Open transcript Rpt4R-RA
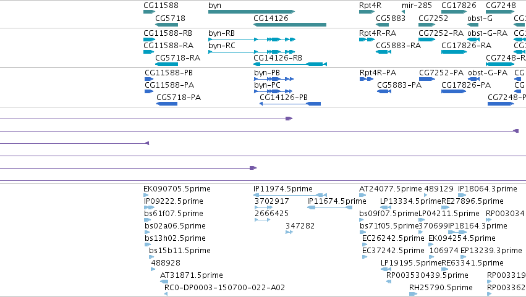The height and width of the screenshot is (297, 526). point(378,33)
